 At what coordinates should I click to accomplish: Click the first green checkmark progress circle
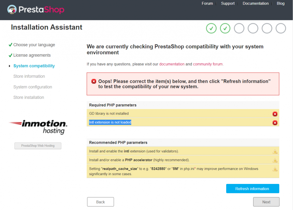(x=211, y=28)
